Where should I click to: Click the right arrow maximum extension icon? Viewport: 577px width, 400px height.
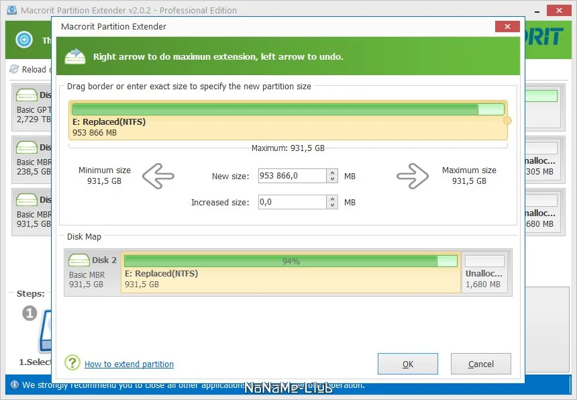pos(413,177)
